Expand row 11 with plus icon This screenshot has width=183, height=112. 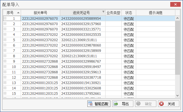pos(5,72)
